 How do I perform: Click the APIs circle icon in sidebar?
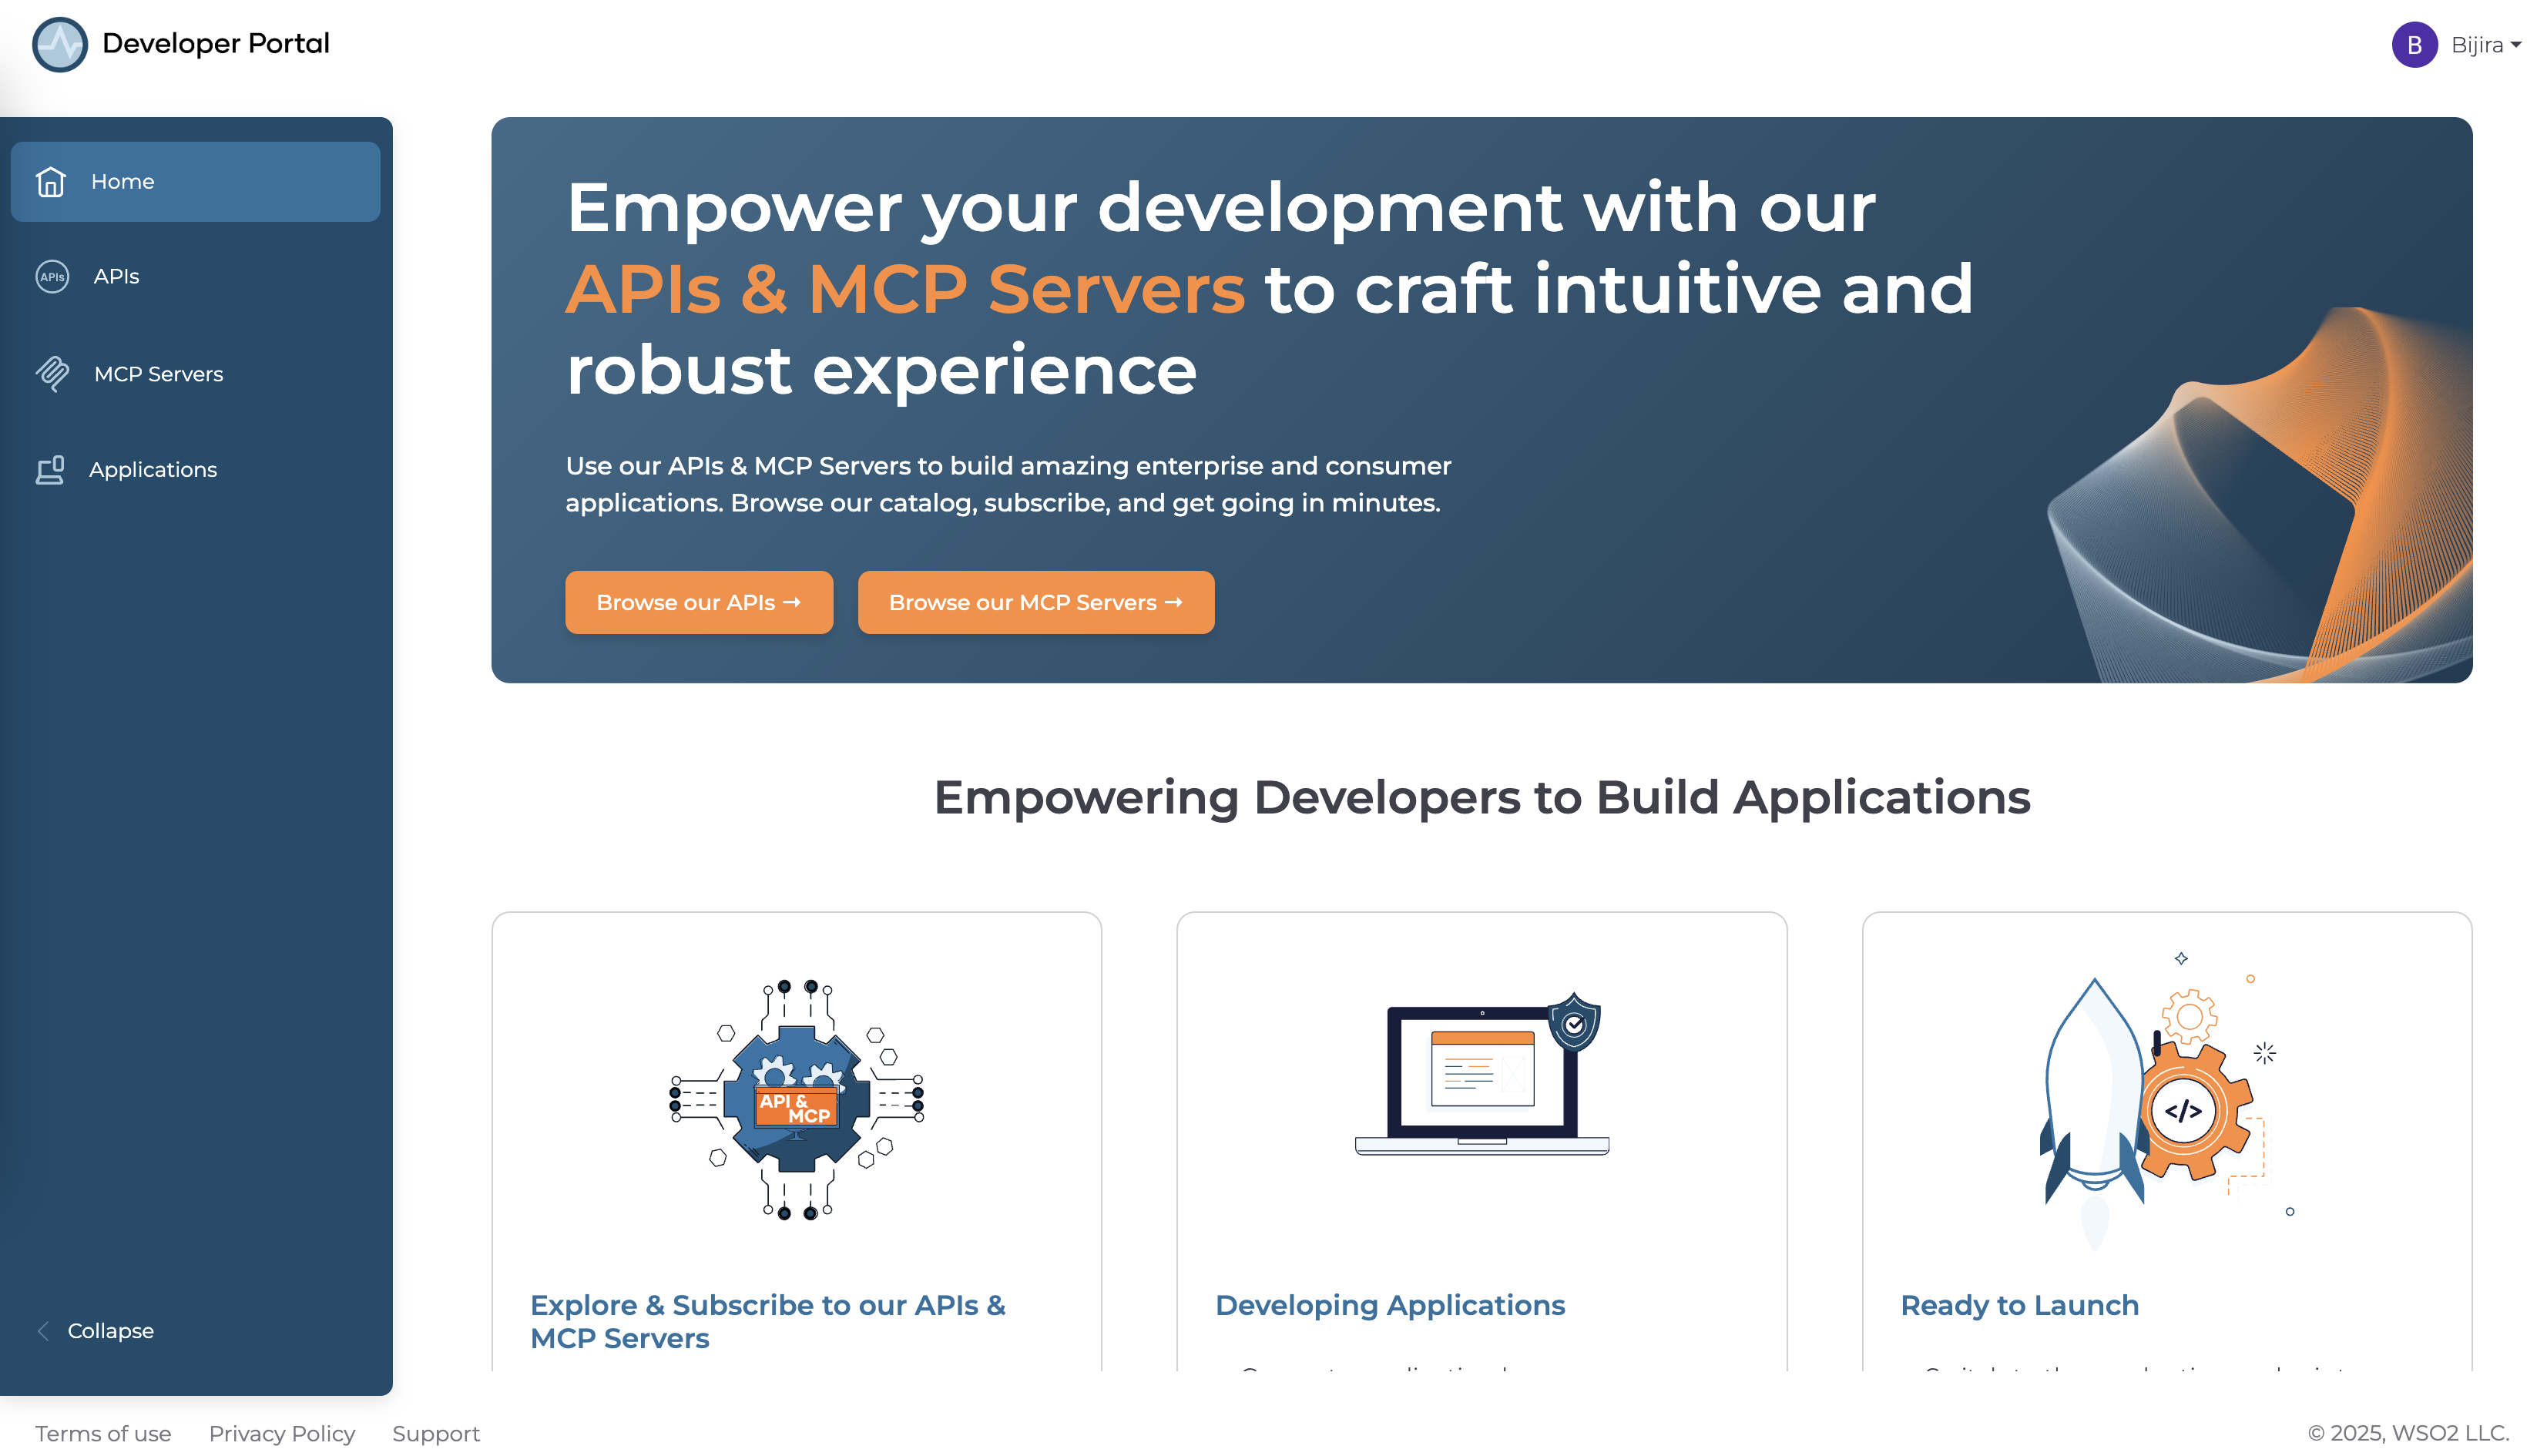(x=52, y=276)
